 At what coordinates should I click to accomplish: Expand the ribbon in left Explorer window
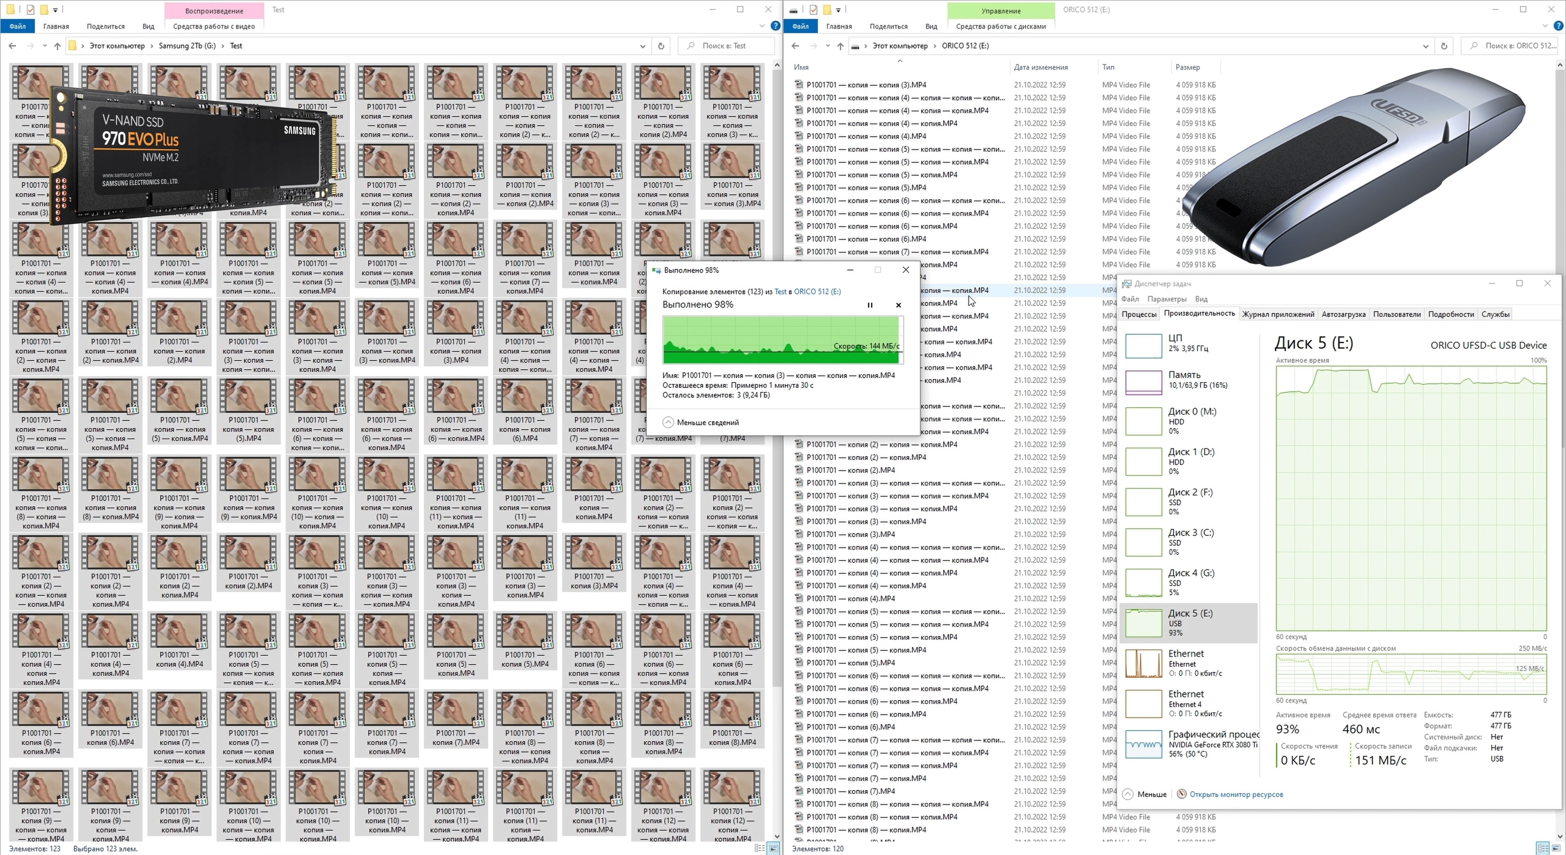[762, 26]
